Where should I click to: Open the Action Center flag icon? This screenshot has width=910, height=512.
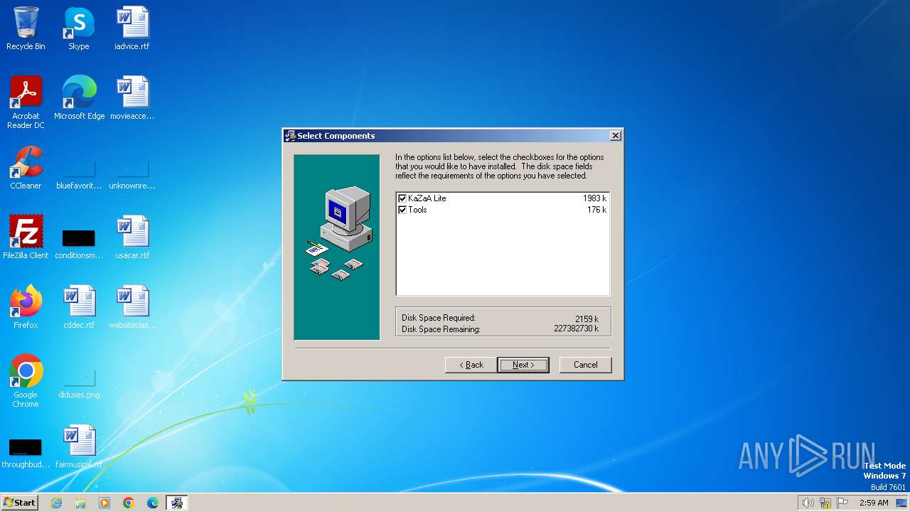pyautogui.click(x=842, y=503)
